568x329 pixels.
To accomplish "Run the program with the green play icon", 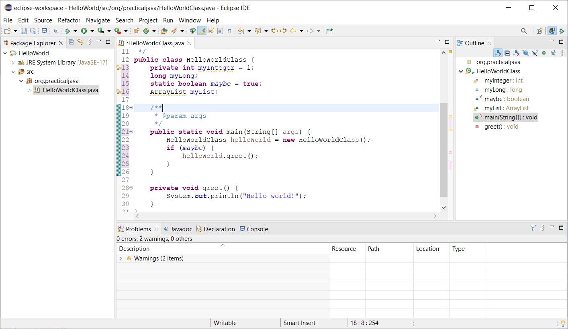I will 84,31.
